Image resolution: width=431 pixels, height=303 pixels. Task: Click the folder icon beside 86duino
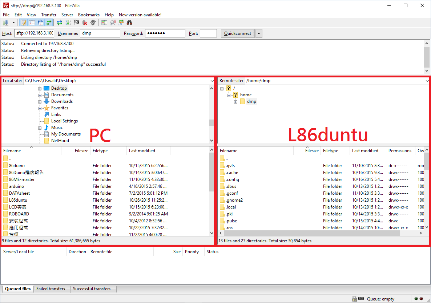tap(5, 166)
